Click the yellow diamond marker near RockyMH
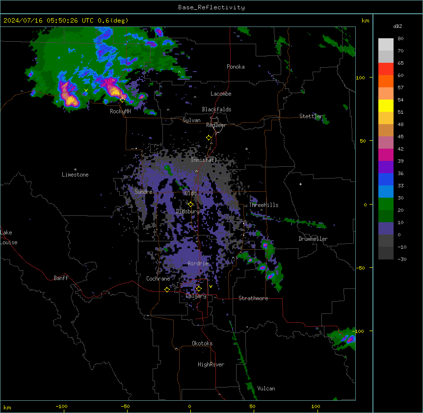This screenshot has height=413, width=423. [x=122, y=100]
